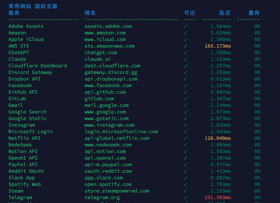The height and width of the screenshot is (203, 280).
Task: Select the 126.040ms latency value
Action: click(x=218, y=138)
